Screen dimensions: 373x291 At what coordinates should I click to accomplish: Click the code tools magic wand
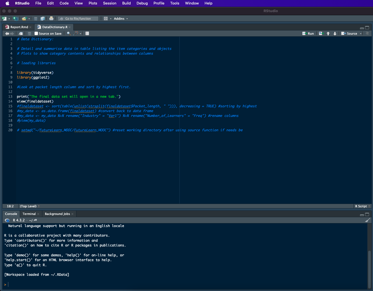76,33
